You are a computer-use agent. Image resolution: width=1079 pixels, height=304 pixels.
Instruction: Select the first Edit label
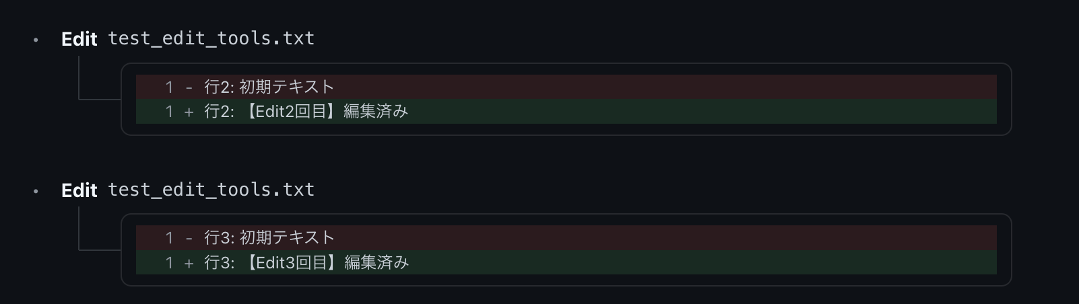pyautogui.click(x=79, y=39)
